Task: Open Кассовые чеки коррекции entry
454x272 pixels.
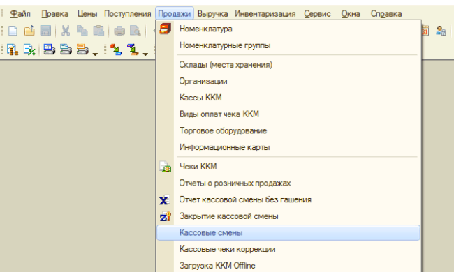Action: click(x=288, y=249)
